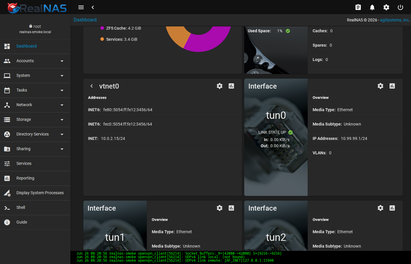
Task: Click the Spares count row
Action: pos(355,45)
